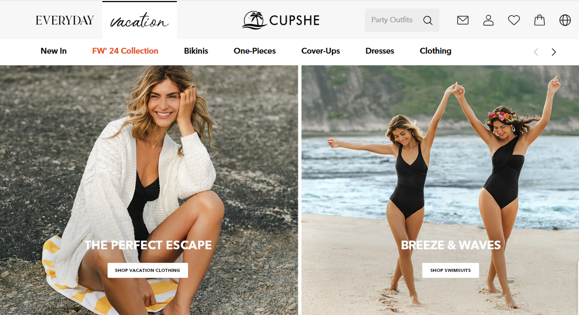The image size is (579, 315).
Task: Open FW' 24 Collection menu item
Action: click(x=125, y=51)
